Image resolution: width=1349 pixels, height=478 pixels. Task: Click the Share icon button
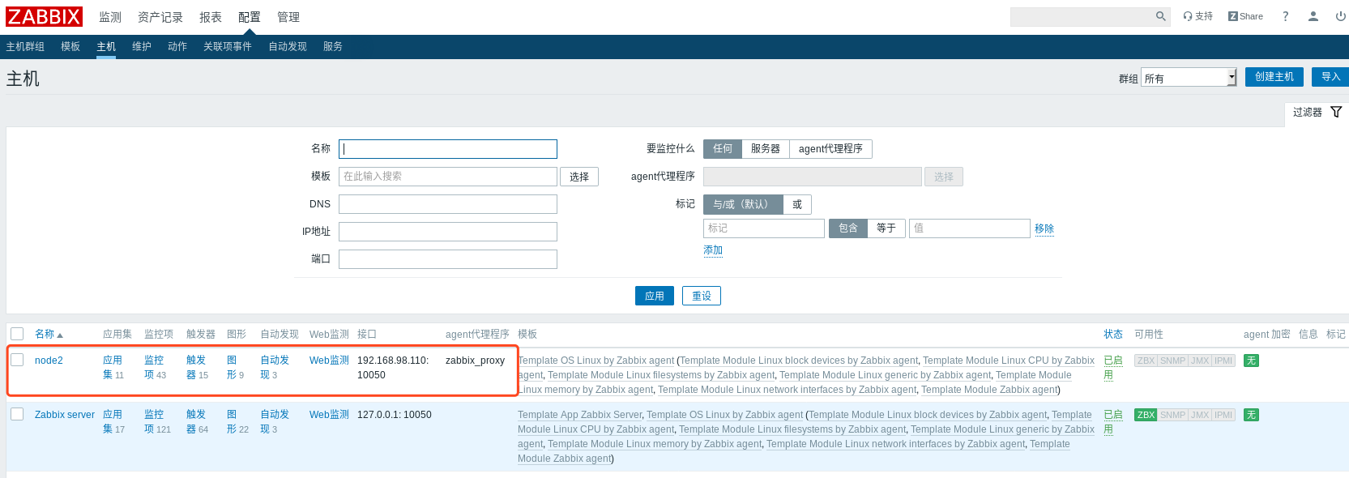click(1245, 16)
